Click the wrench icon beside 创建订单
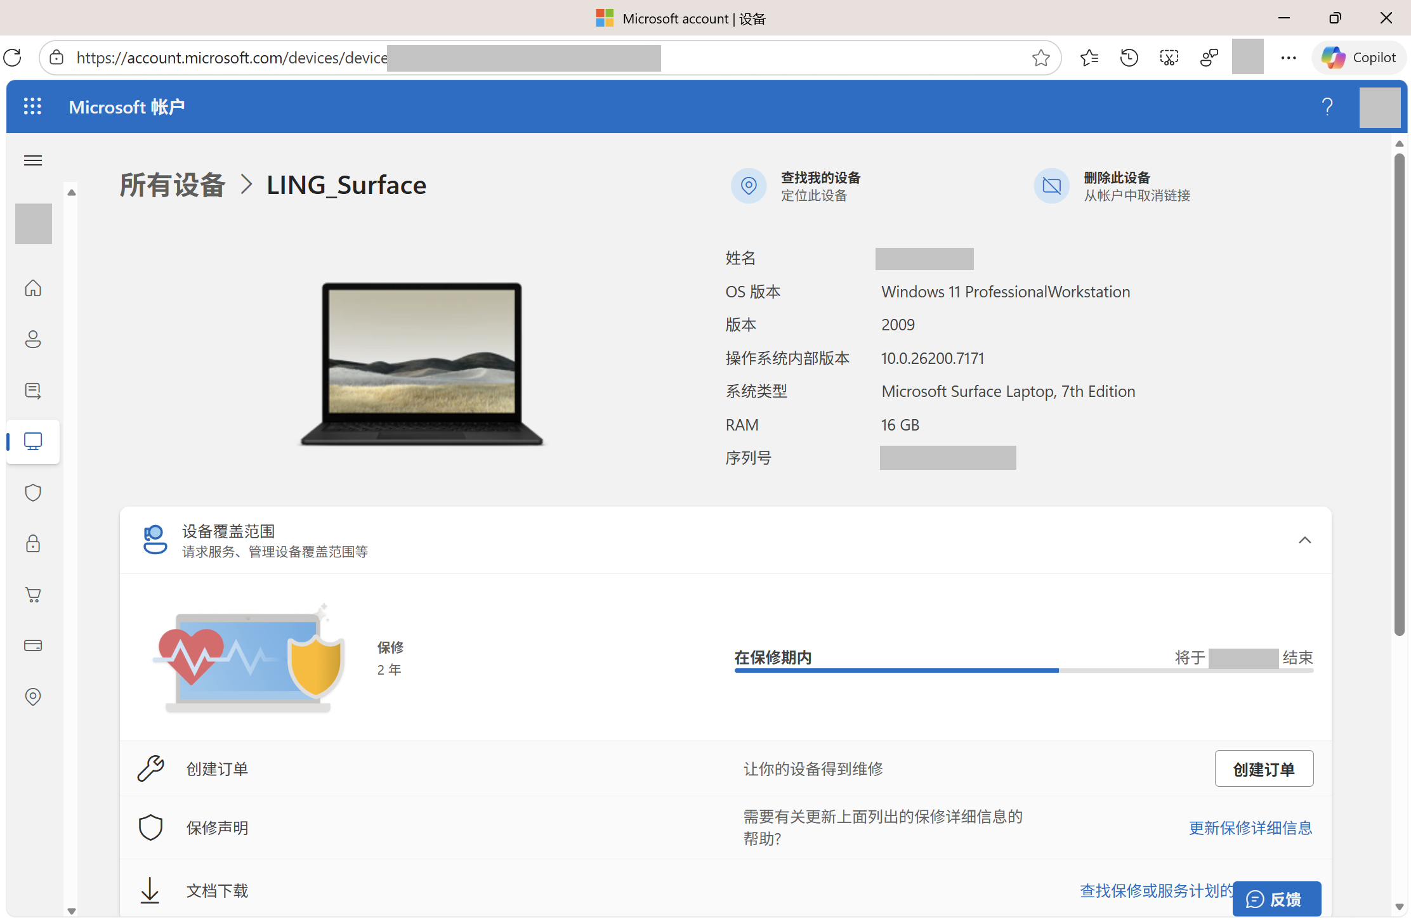Image resolution: width=1411 pixels, height=920 pixels. click(151, 768)
